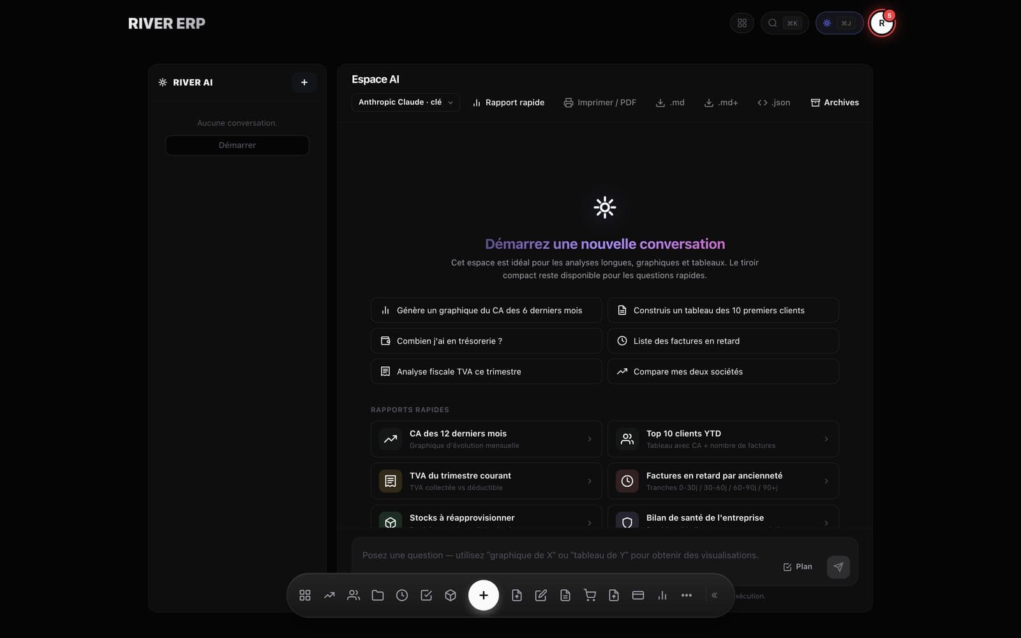Open the document text icon in bottom dock
Screen dimensions: 1021x638
[x=565, y=595]
